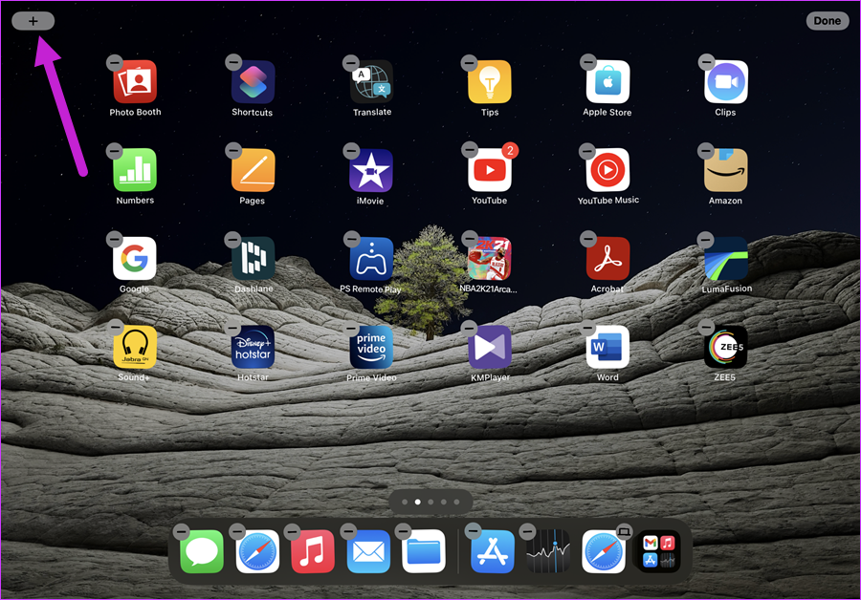Tap the home screen page dots indicator
This screenshot has width=861, height=600.
tap(430, 502)
